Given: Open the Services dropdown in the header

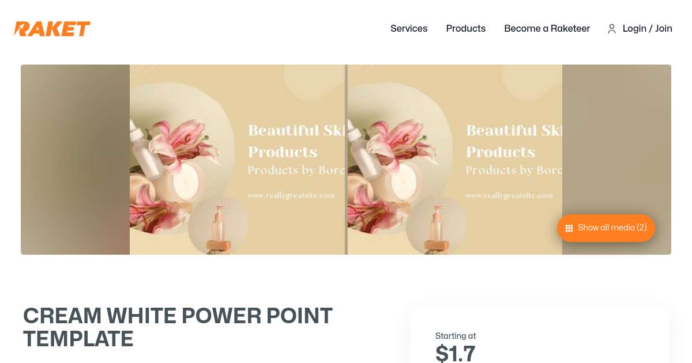Looking at the screenshot, I should (409, 29).
